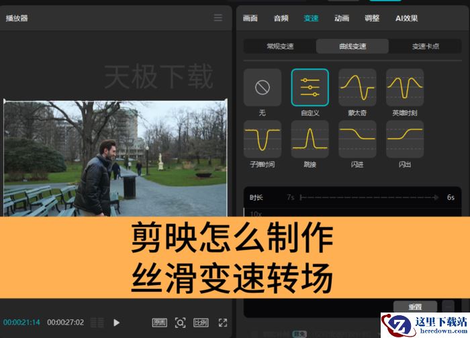
Task: Apply the 子弹时间 bullet time curve
Action: 263,139
